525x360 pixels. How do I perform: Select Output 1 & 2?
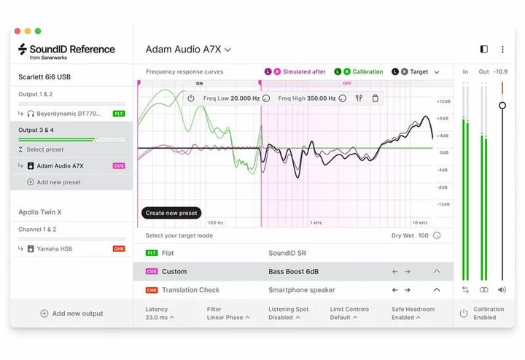click(36, 94)
